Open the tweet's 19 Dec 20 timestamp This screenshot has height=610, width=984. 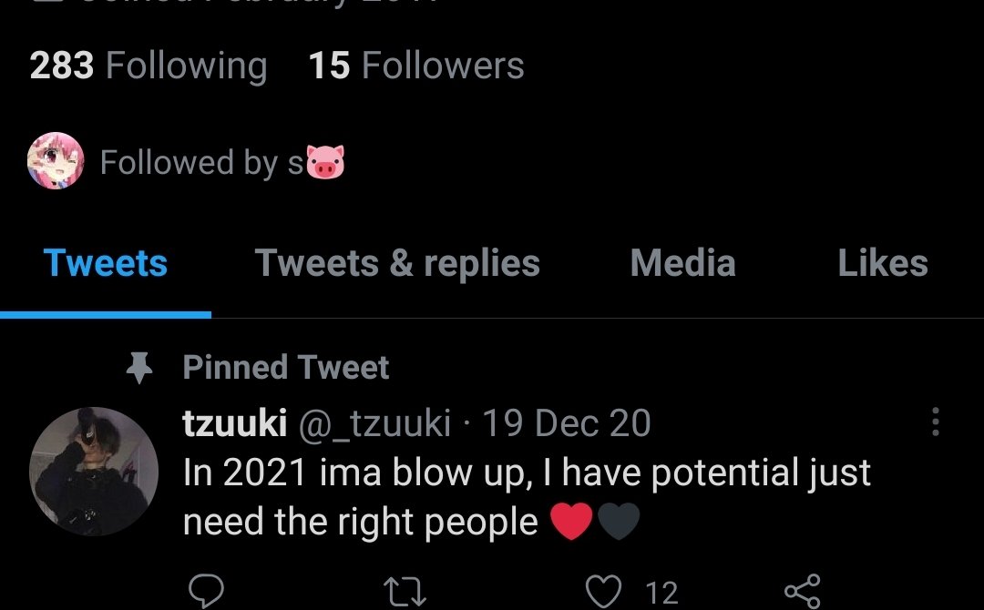click(566, 423)
